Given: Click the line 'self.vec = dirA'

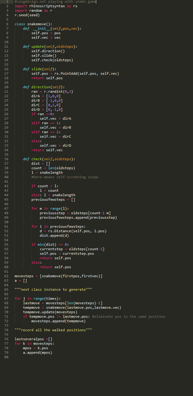Looking at the screenshot, I should click(x=55, y=118).
